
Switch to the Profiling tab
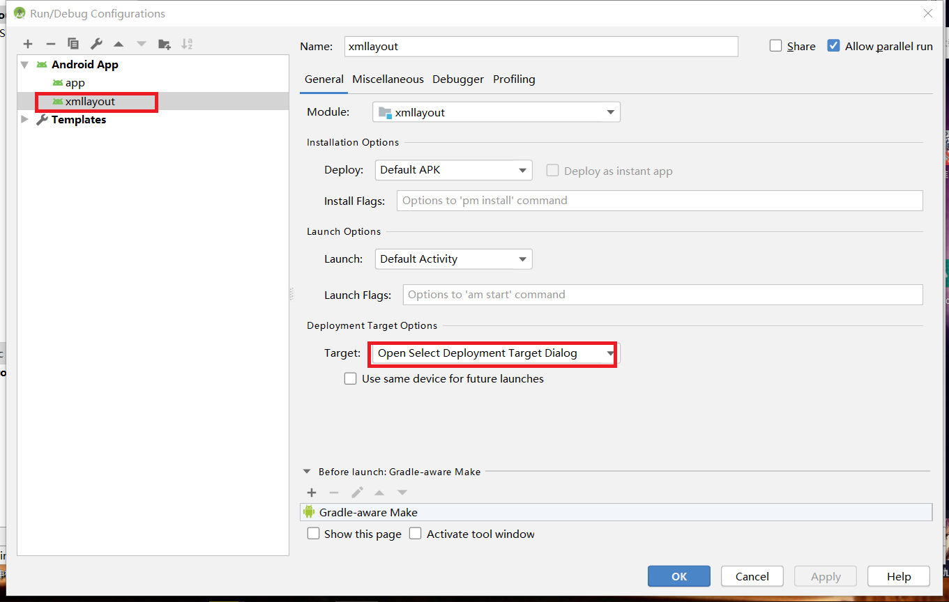tap(514, 79)
